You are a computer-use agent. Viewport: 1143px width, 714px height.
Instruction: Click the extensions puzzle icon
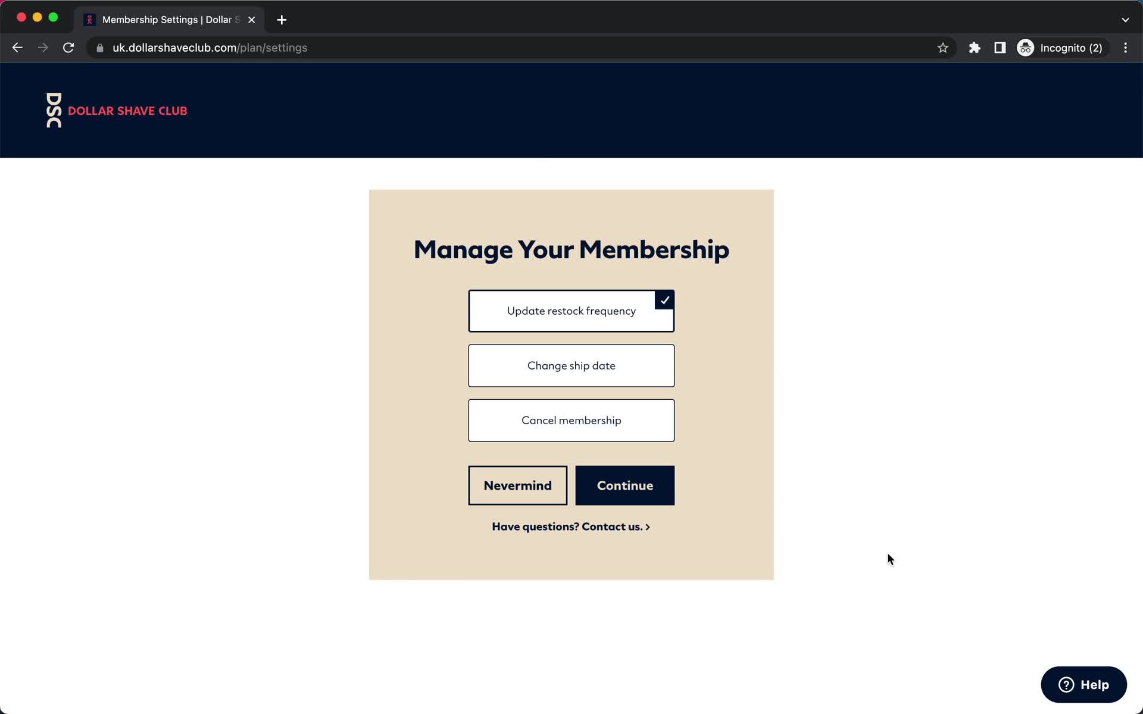[973, 48]
